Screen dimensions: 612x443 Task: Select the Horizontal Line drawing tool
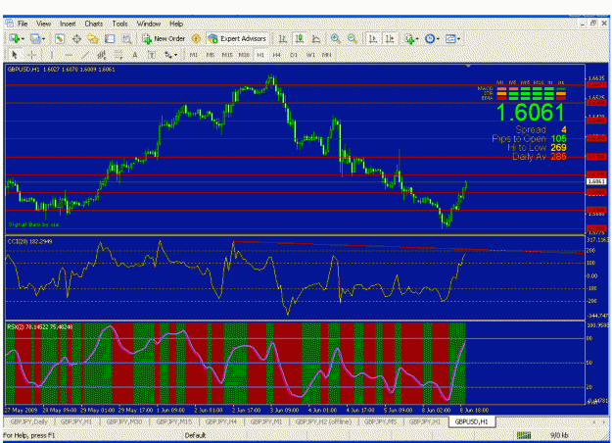tap(69, 55)
